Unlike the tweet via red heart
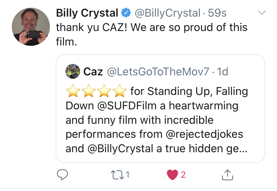The image size is (277, 191). click(172, 175)
